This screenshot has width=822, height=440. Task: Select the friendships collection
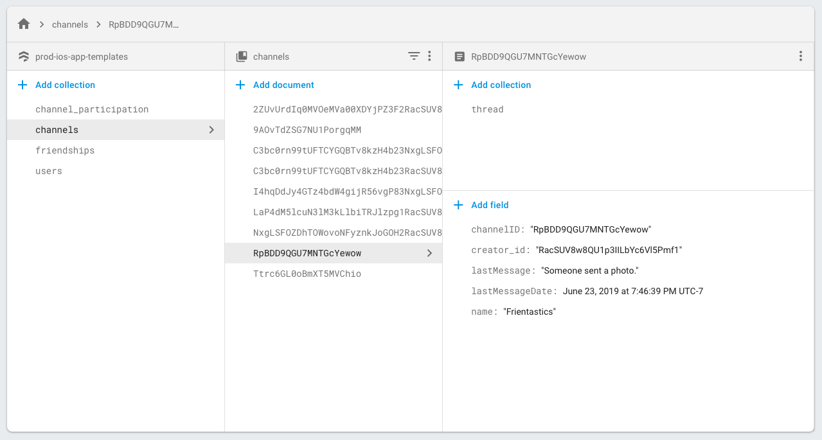(x=65, y=150)
